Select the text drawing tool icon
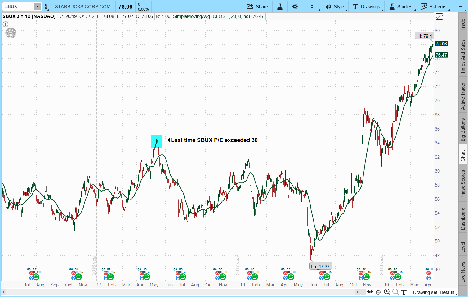 404,292
